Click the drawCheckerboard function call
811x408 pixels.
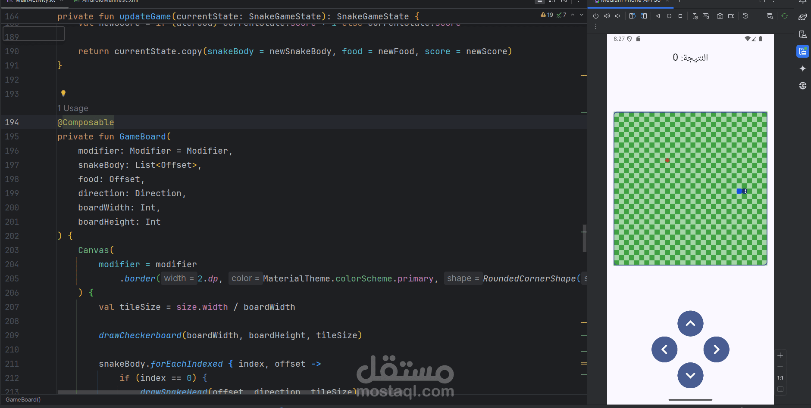pyautogui.click(x=140, y=335)
